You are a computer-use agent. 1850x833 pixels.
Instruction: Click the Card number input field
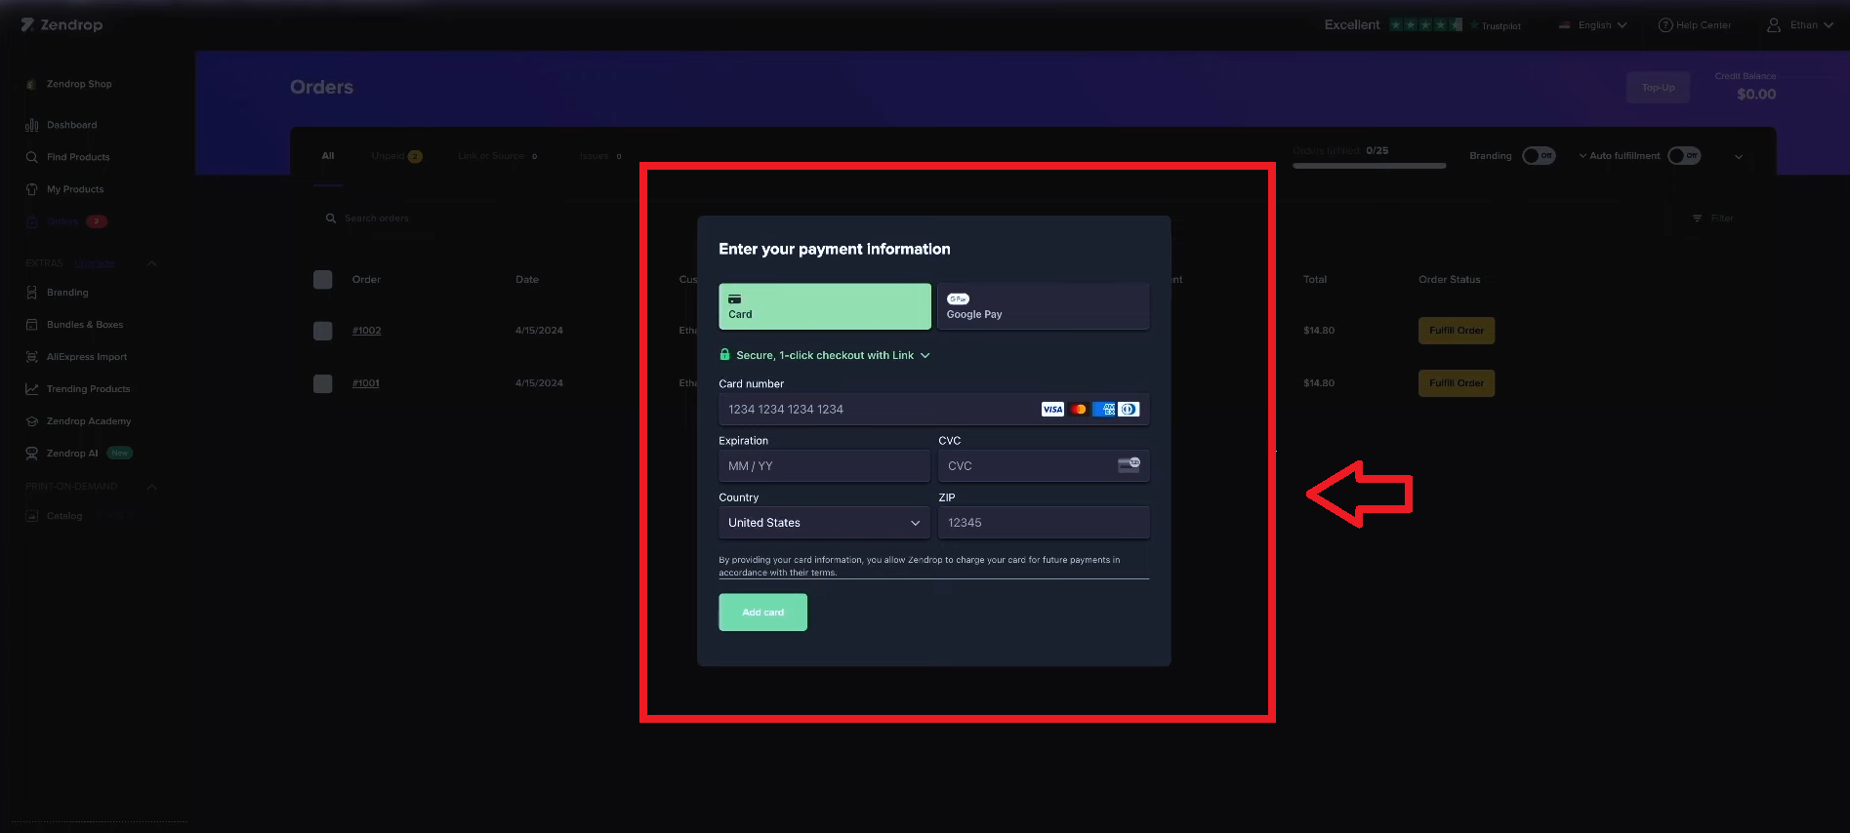click(x=933, y=410)
